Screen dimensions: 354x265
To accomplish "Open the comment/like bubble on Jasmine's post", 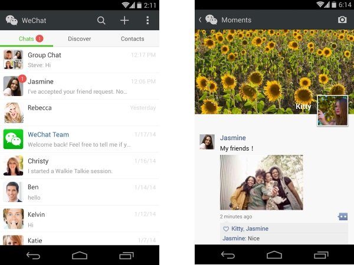I will point(343,217).
